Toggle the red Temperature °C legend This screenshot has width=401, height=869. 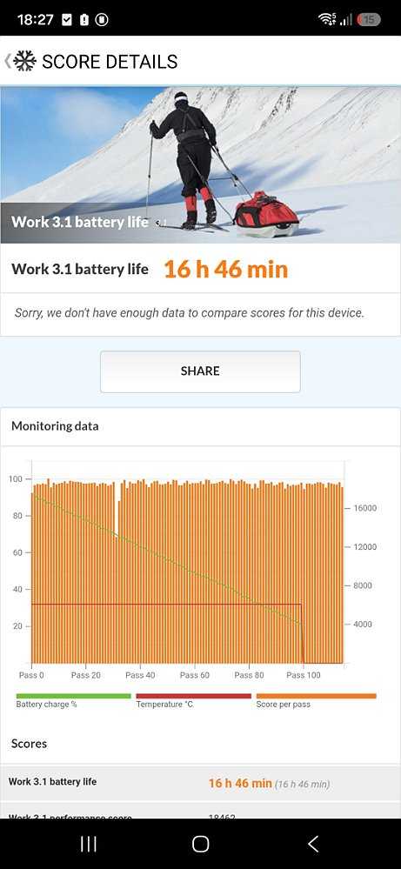pyautogui.click(x=193, y=700)
